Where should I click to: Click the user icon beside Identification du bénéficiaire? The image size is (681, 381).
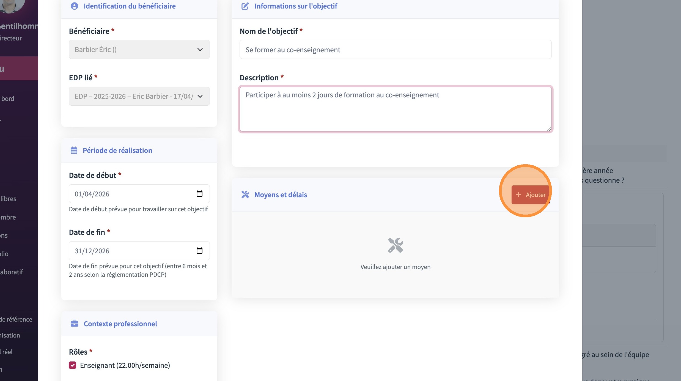tap(74, 6)
